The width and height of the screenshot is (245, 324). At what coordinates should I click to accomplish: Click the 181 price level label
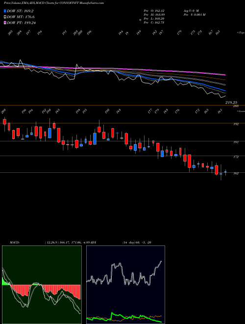coord(236,142)
